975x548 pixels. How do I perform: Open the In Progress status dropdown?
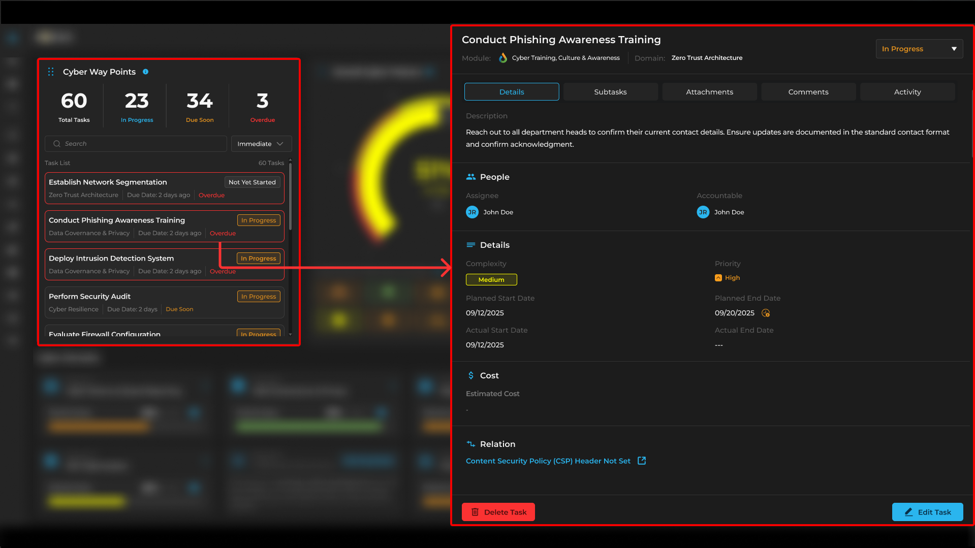919,49
